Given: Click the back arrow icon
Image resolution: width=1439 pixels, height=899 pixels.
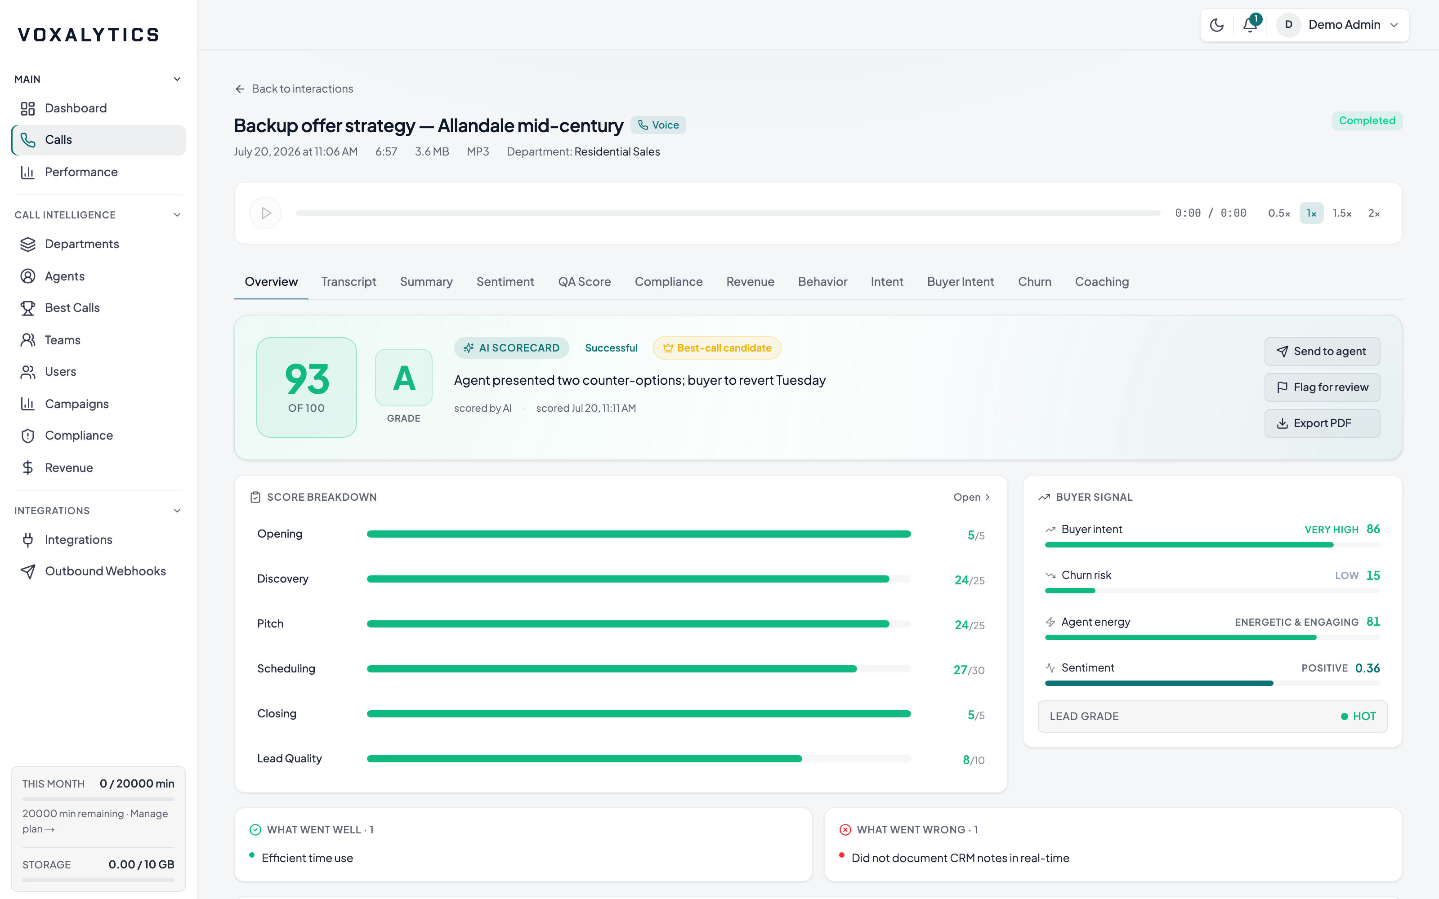Looking at the screenshot, I should click(240, 89).
